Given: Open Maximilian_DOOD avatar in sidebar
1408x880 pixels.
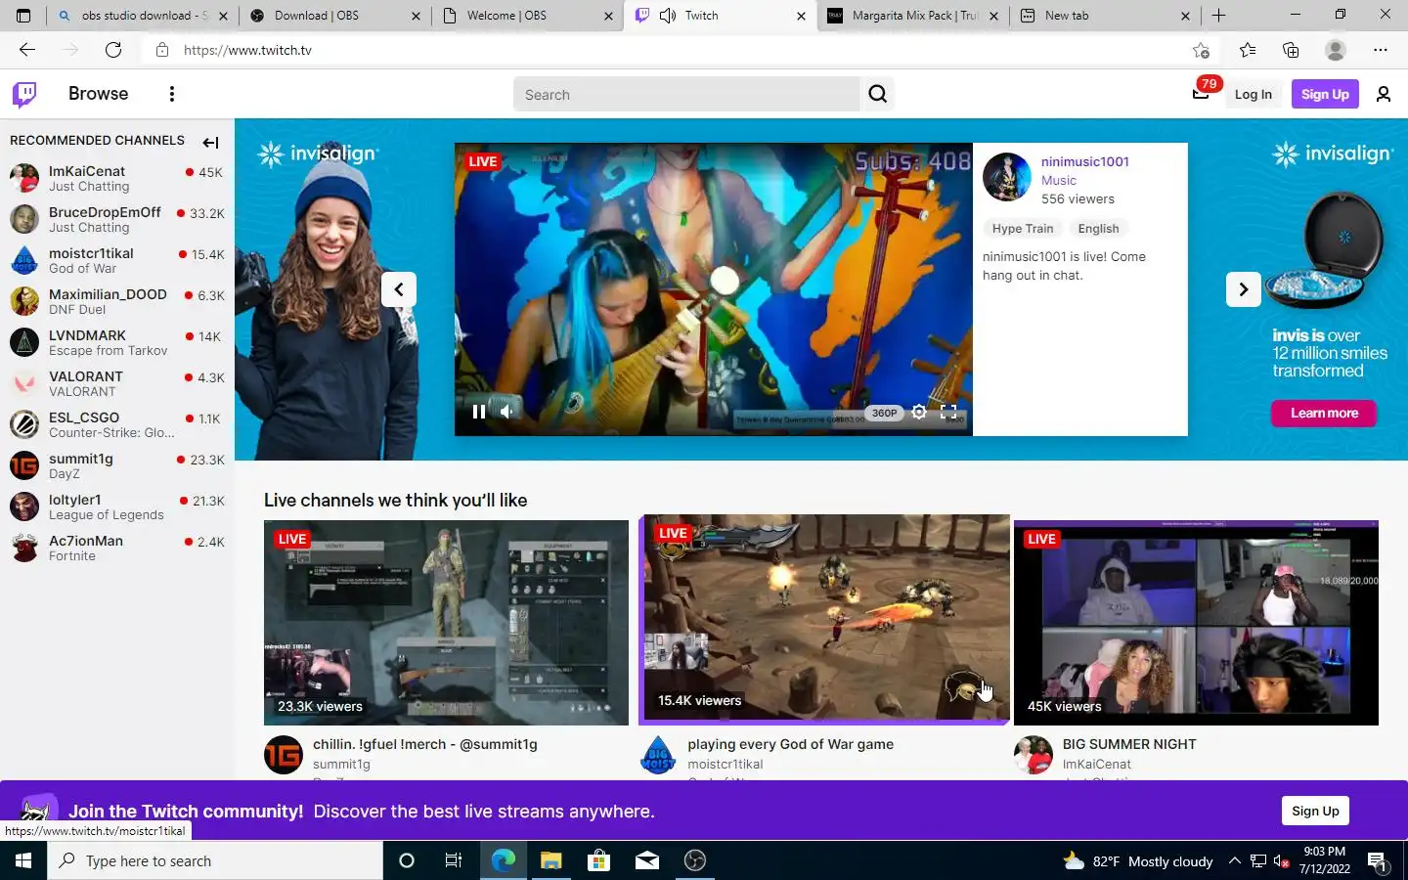Looking at the screenshot, I should click(x=24, y=301).
